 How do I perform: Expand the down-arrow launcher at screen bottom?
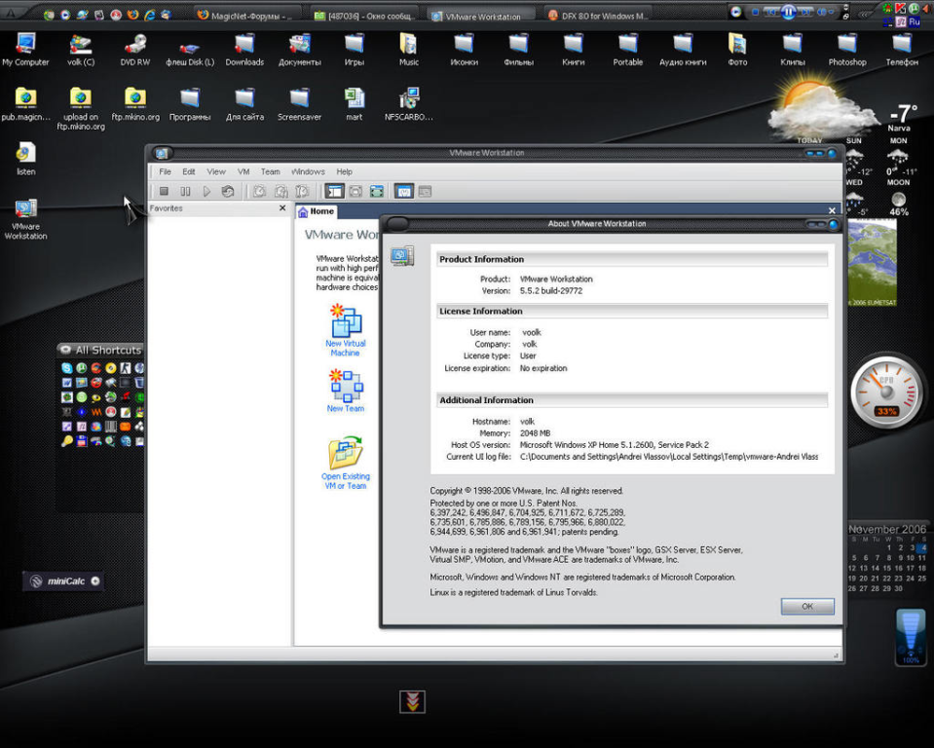[x=412, y=701]
